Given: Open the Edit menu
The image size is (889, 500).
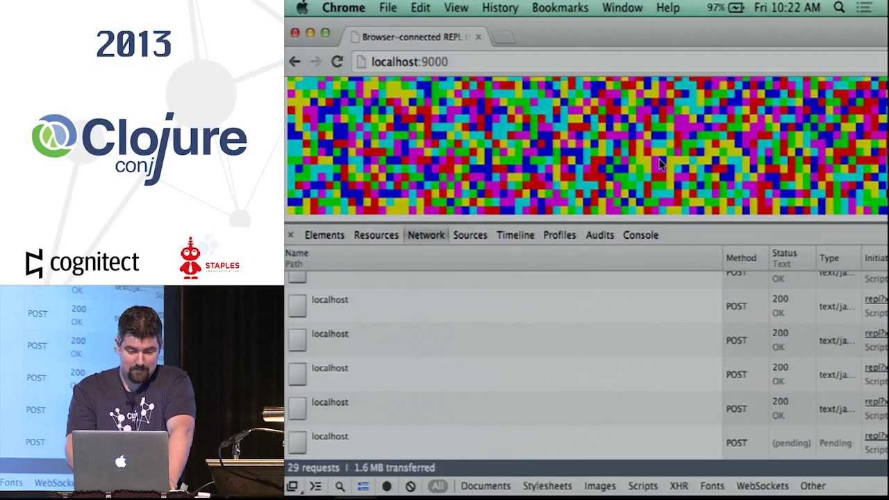Looking at the screenshot, I should click(420, 8).
